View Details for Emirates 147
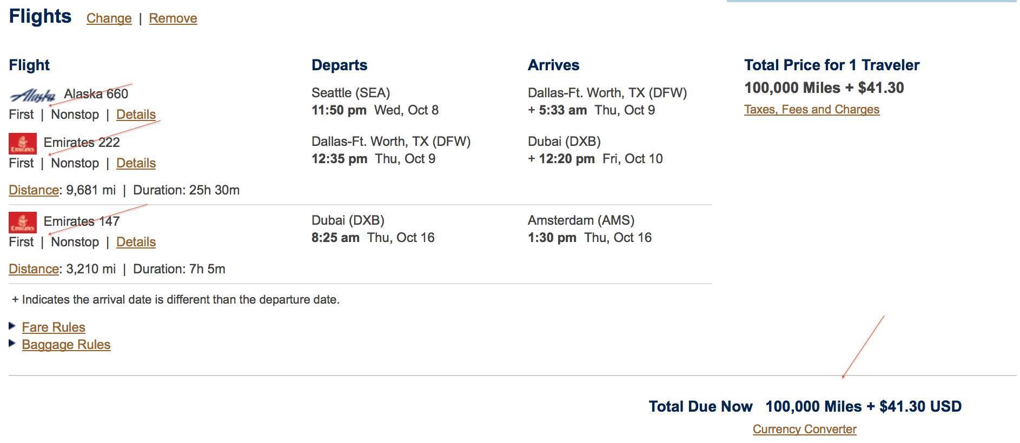1020x443 pixels. click(x=136, y=242)
